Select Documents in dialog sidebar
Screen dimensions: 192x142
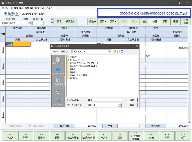point(58,81)
